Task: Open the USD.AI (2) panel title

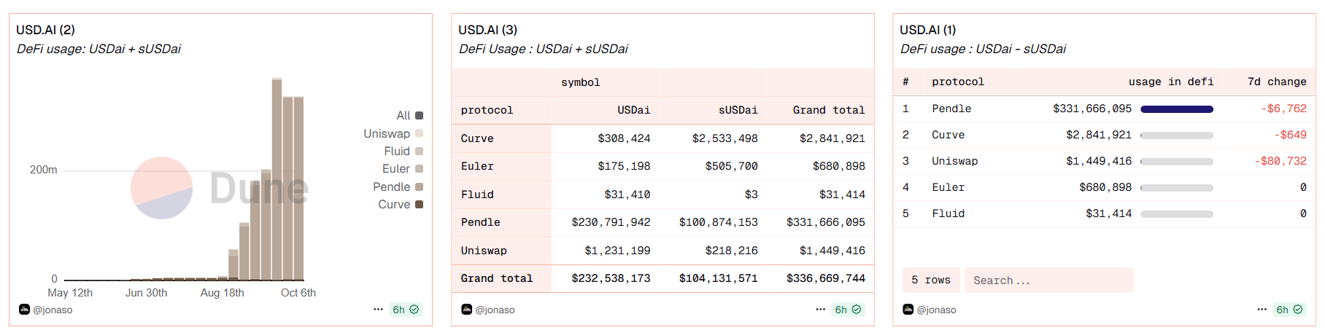Action: 45,30
